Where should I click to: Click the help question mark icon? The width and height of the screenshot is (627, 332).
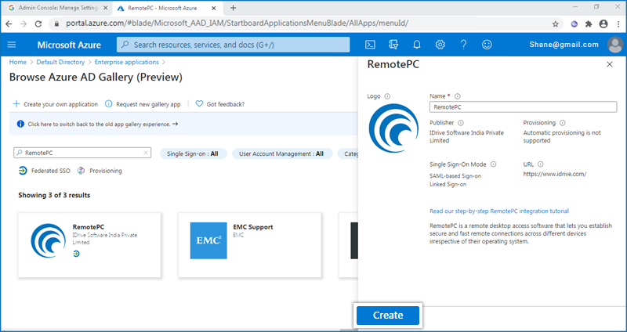tap(464, 45)
